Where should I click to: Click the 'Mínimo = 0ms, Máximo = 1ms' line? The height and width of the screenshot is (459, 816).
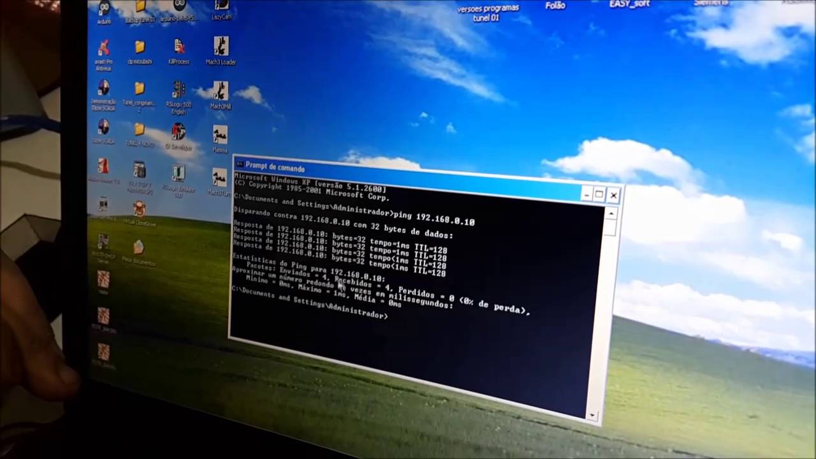(323, 293)
